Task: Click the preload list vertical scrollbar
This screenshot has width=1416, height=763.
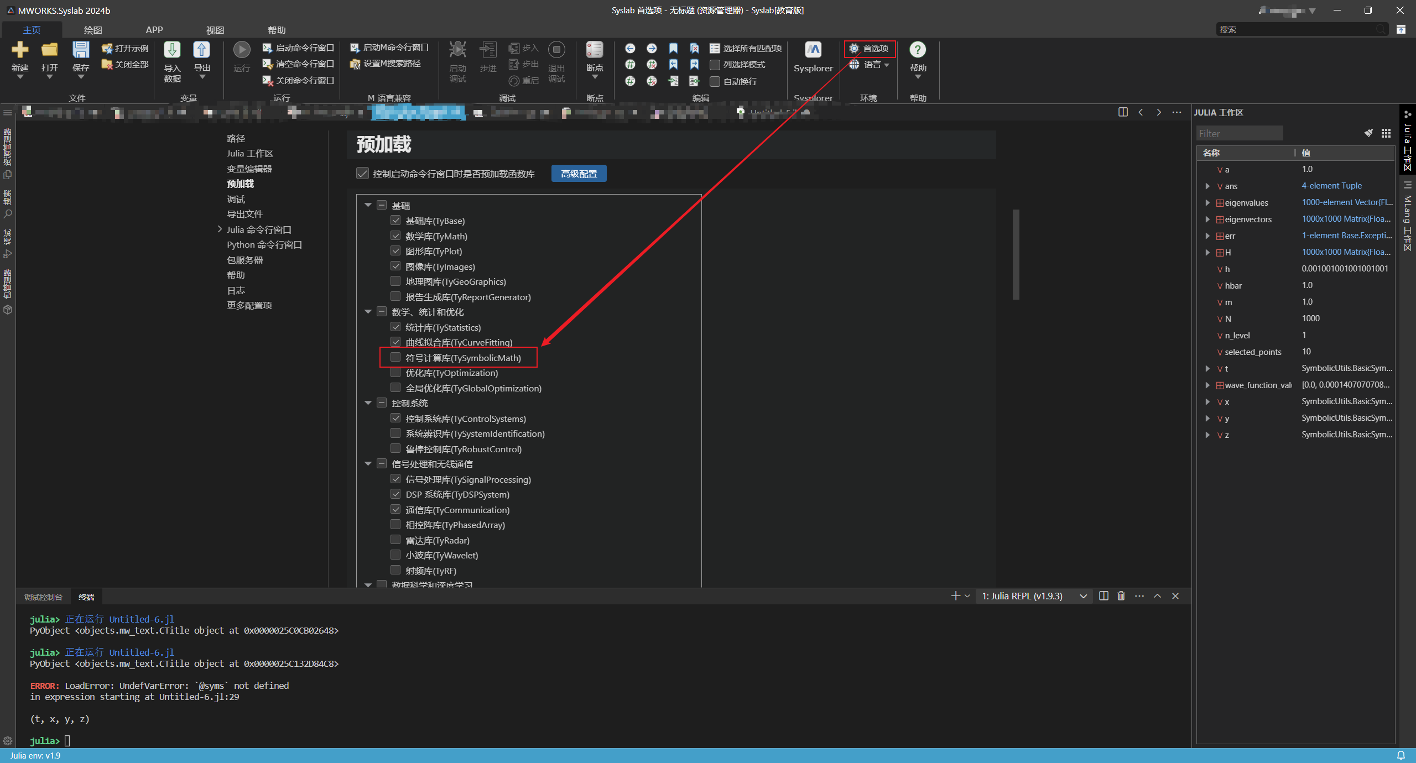Action: (1016, 254)
